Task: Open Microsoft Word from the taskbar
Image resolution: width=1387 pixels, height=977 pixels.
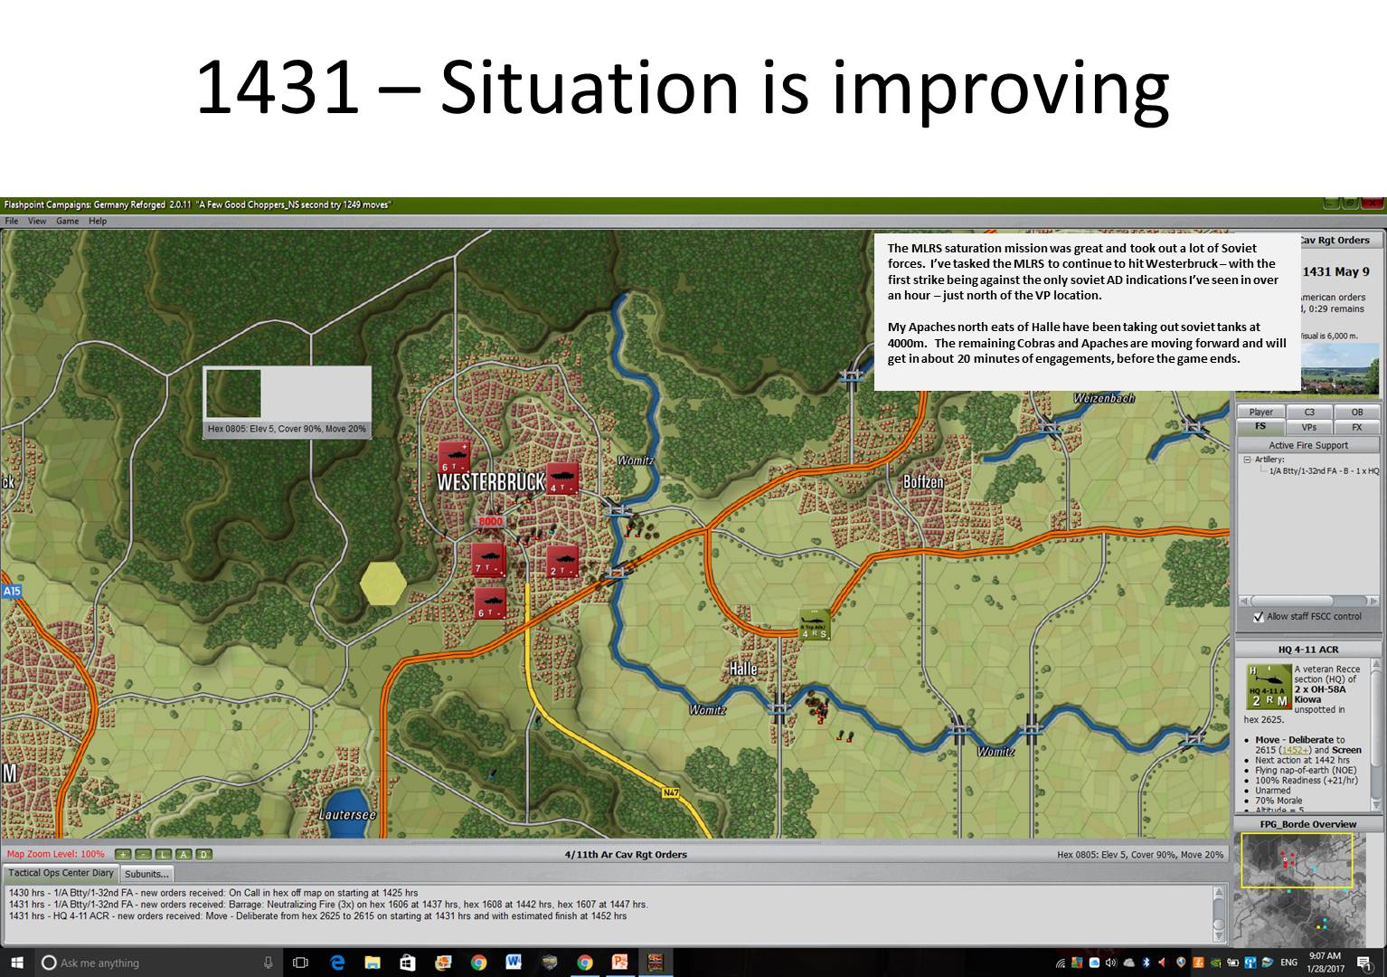Action: tap(514, 963)
